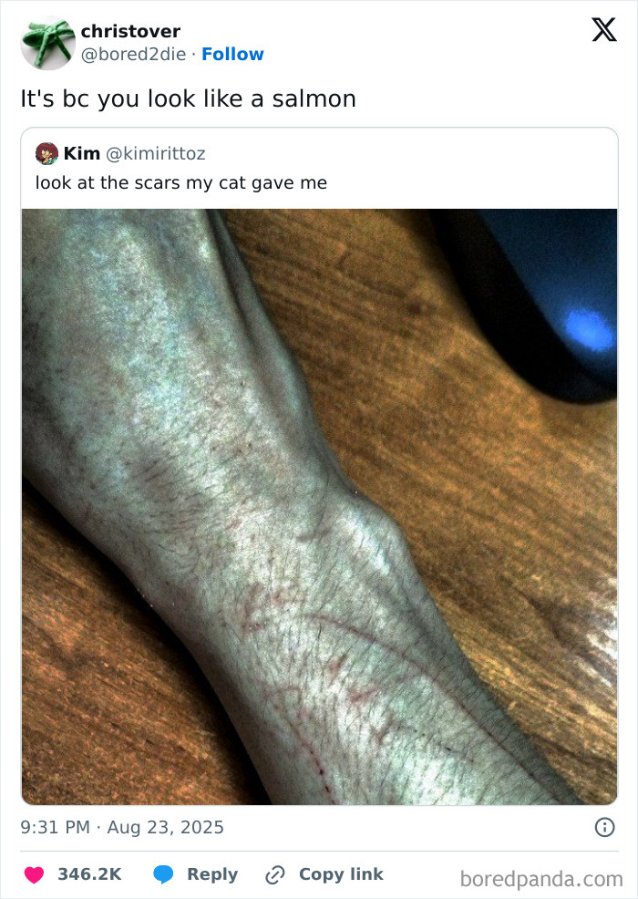638x899 pixels.
Task: Open the quoted tweet text about cat scars
Action: (181, 183)
